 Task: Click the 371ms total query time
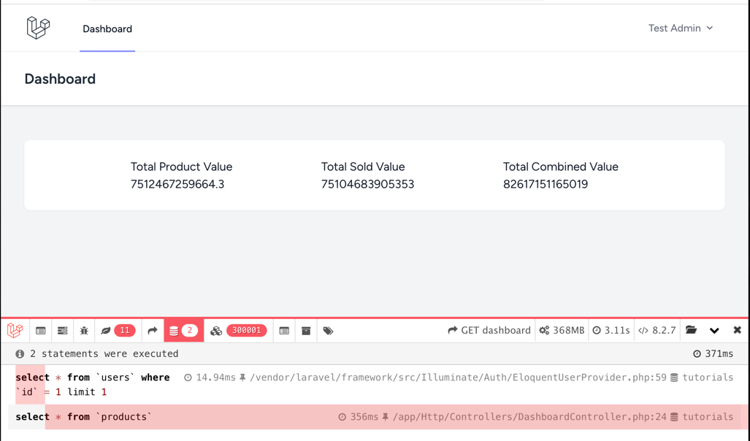[713, 354]
